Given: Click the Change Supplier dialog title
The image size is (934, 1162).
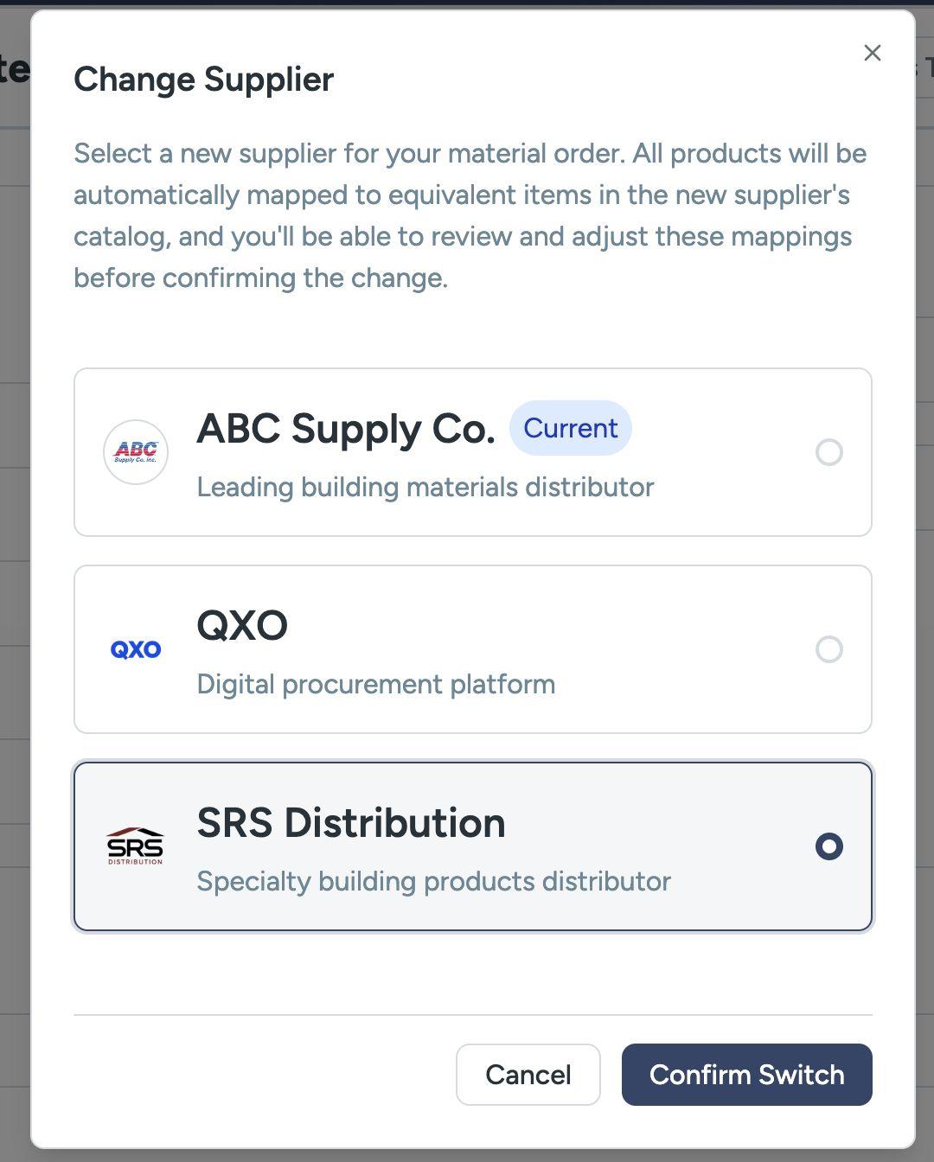Looking at the screenshot, I should point(203,80).
